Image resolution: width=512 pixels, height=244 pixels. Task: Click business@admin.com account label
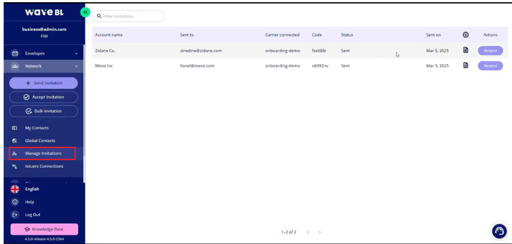point(44,29)
